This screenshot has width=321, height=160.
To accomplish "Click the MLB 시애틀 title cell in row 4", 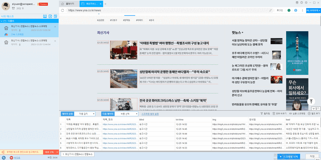I will click(x=83, y=138).
